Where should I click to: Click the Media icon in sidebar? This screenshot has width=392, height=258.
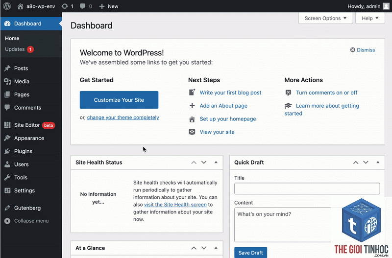[x=7, y=81]
